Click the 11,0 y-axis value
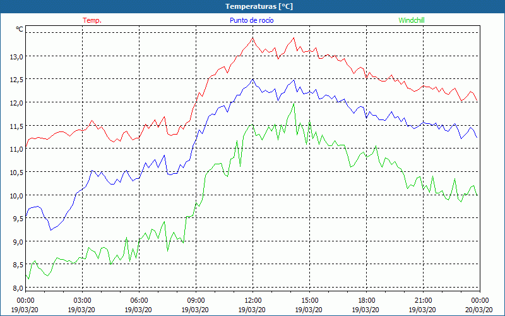 pyautogui.click(x=16, y=149)
